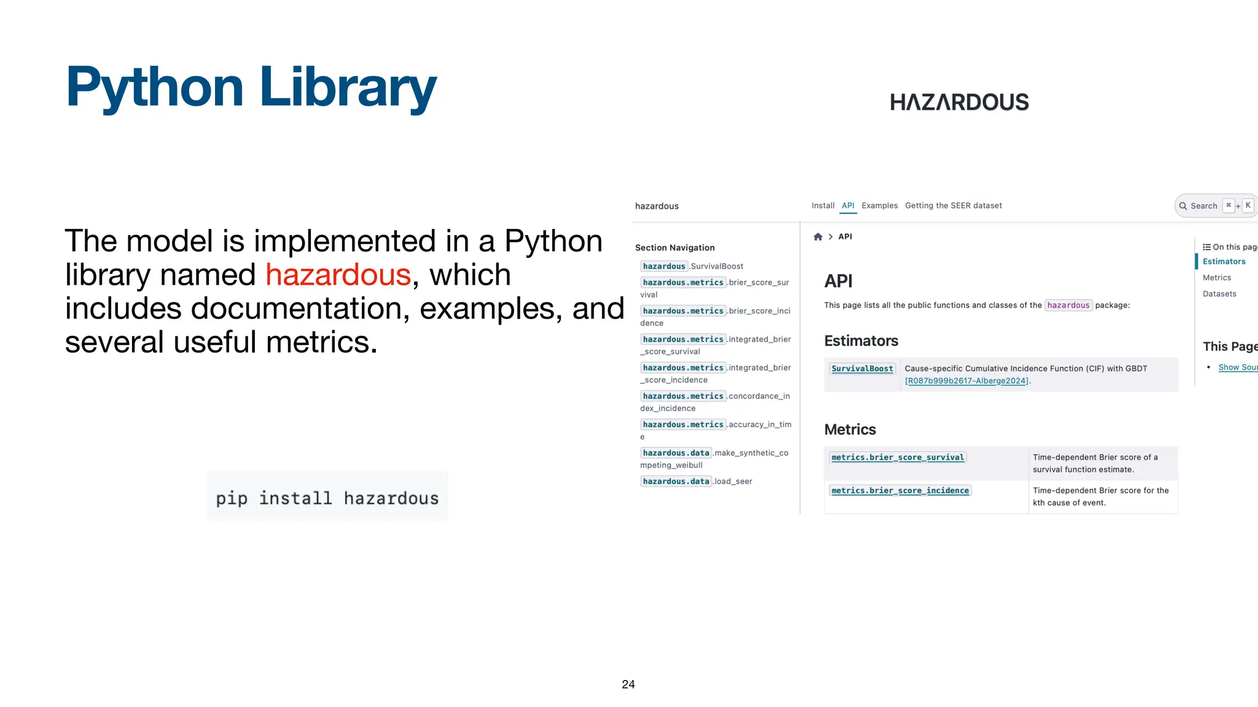
Task: Click the Section Navigation heading
Action: tap(675, 248)
